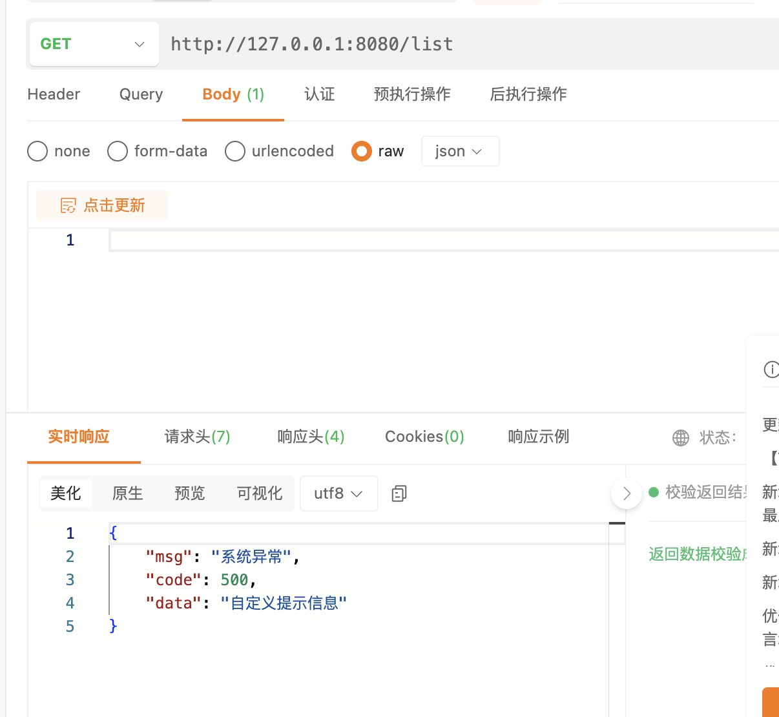The width and height of the screenshot is (779, 717).
Task: Open the 认证 tab
Action: coord(320,94)
